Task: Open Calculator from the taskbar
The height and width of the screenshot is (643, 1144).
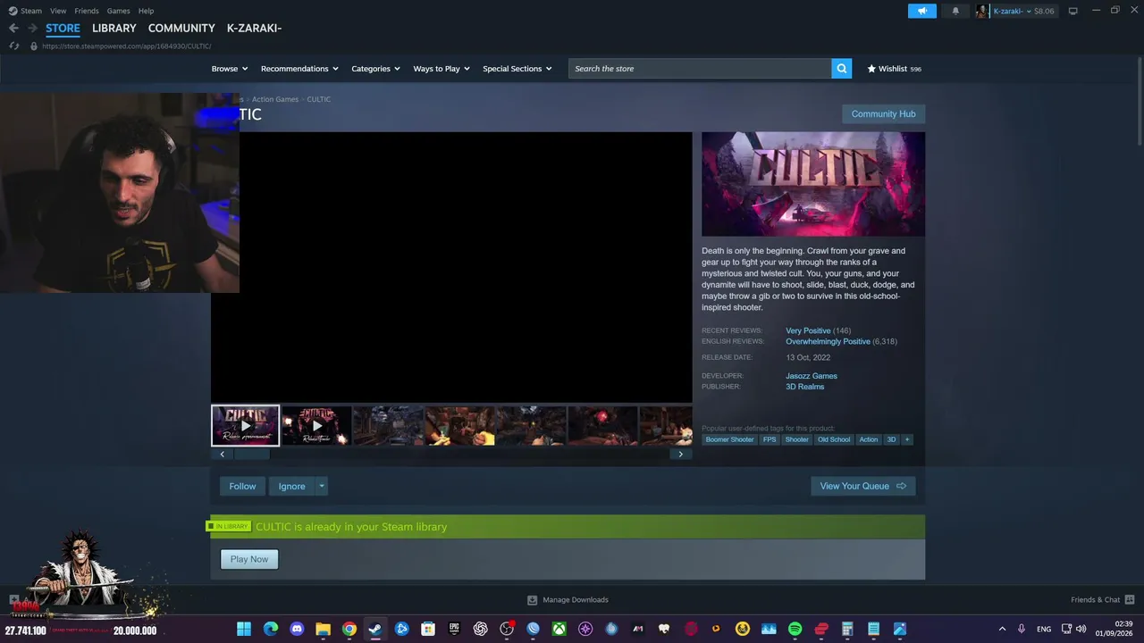Action: [847, 629]
